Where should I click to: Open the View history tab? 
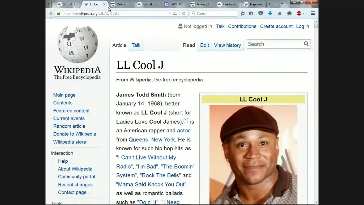[227, 45]
